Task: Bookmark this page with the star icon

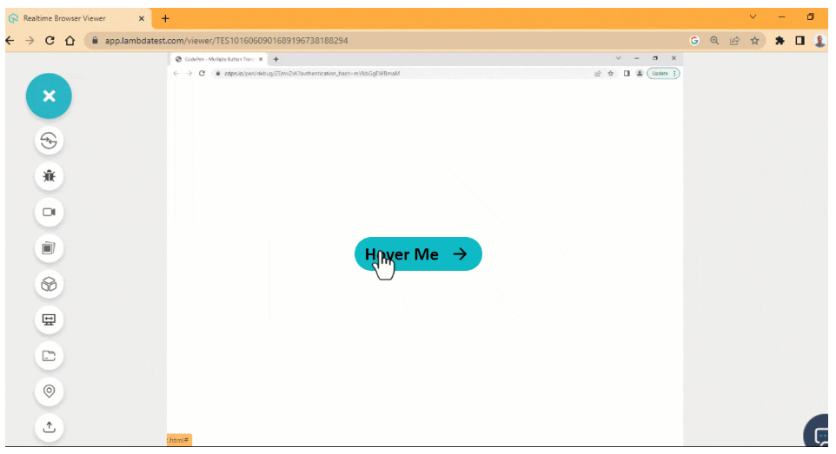Action: (x=754, y=41)
